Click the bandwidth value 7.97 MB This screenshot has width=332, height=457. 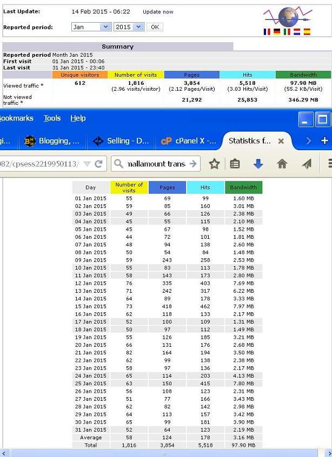coord(244,306)
